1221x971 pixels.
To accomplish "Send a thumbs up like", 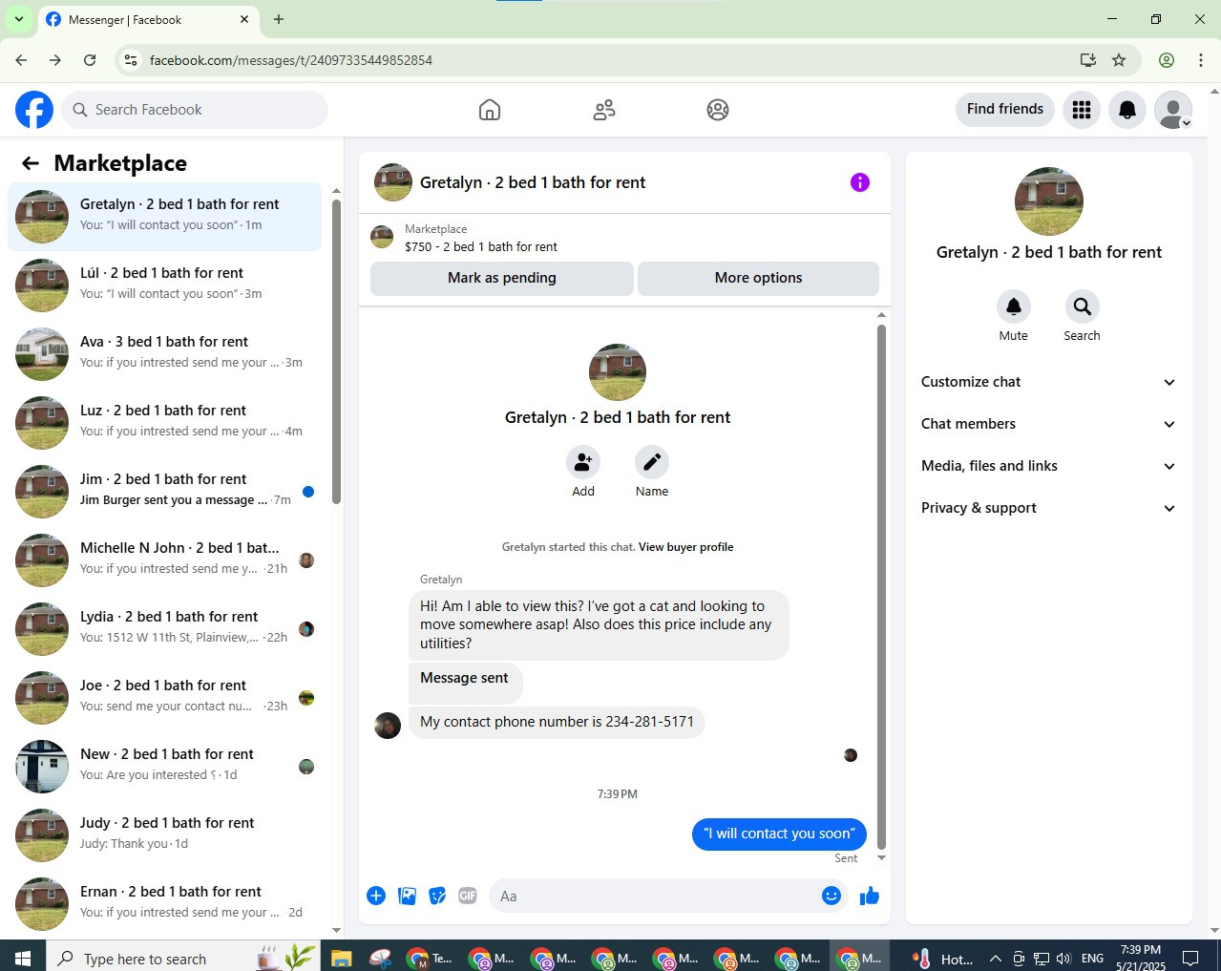I will [870, 896].
